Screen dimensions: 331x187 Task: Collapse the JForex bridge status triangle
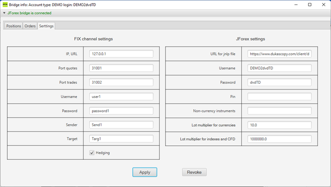(x=4, y=13)
